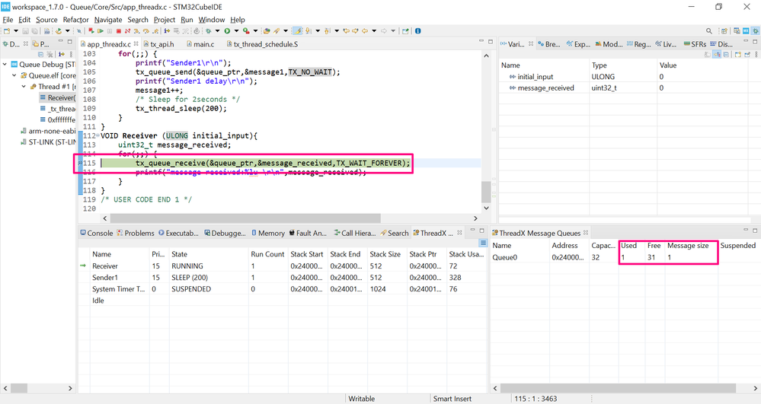Open the Refactor menu
This screenshot has height=404, width=761.
(75, 20)
